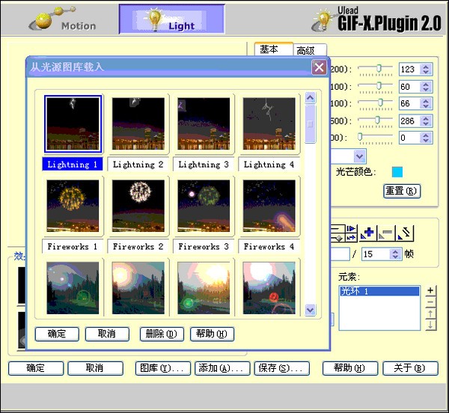Click the Lightning 1 label

[73, 165]
